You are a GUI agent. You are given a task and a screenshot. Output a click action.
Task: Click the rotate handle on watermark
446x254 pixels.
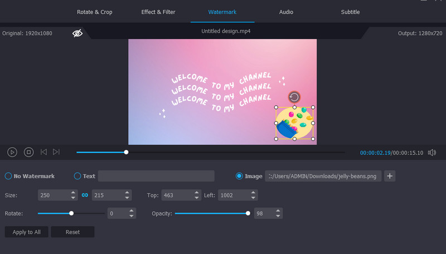(x=294, y=97)
